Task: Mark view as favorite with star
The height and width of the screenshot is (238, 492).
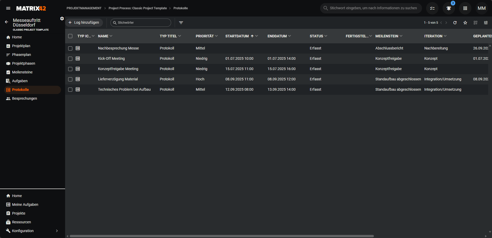Action: point(465,23)
